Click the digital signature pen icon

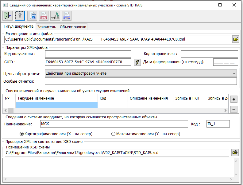click(55, 16)
